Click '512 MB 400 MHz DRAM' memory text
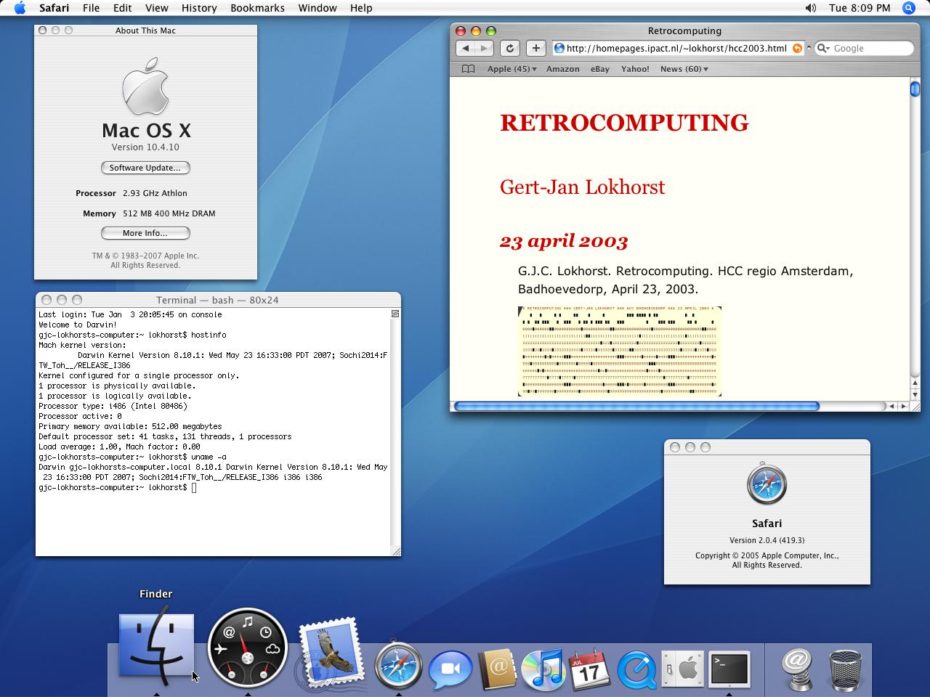Screen dimensions: 930x697 tap(169, 213)
